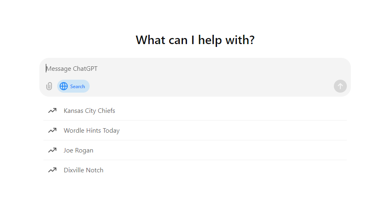
Task: Click the gray circular submit button
Action: tap(340, 86)
